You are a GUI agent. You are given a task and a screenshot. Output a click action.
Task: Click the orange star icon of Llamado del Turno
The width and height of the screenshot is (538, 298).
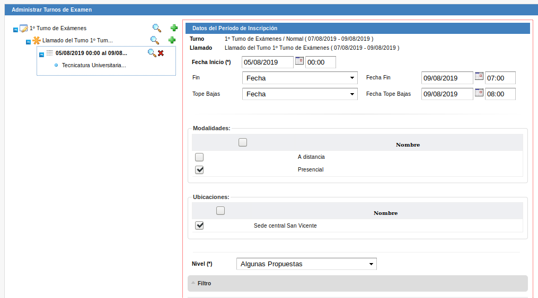coord(37,40)
